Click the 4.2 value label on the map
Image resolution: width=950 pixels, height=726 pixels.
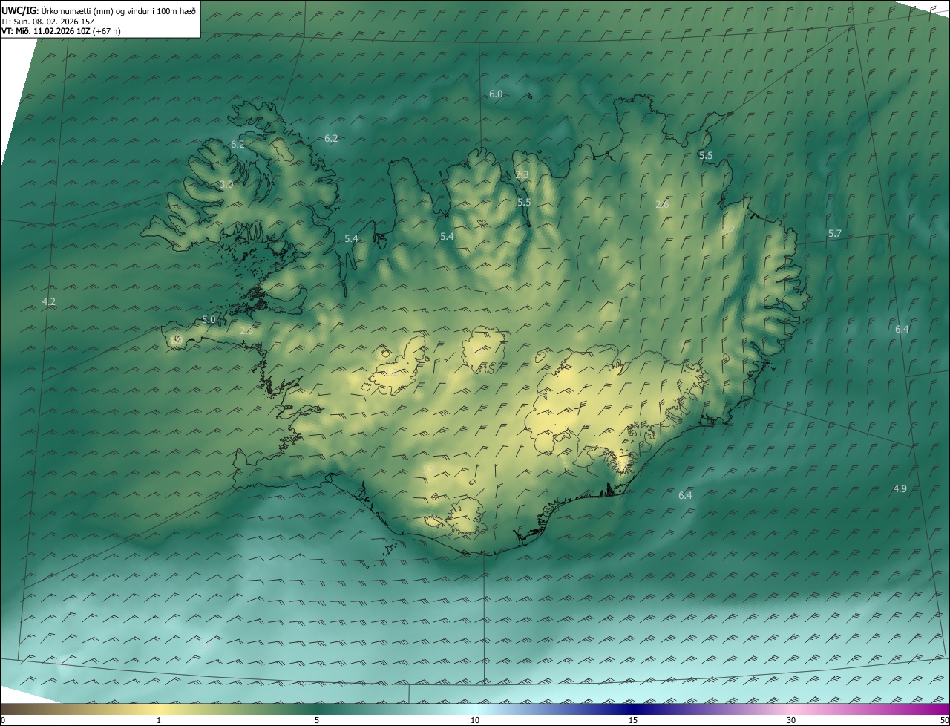click(x=49, y=301)
